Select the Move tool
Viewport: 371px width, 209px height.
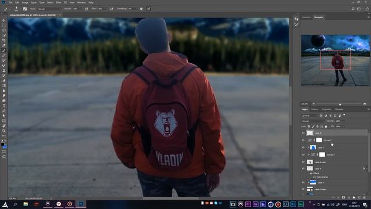tap(4, 20)
